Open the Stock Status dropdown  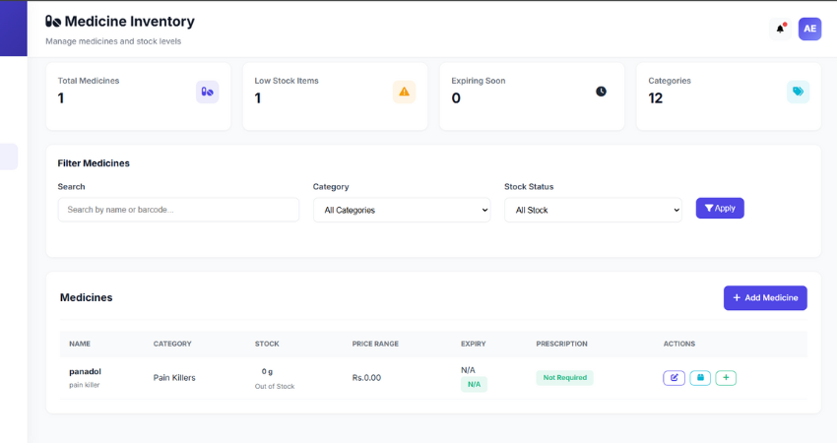click(x=593, y=210)
